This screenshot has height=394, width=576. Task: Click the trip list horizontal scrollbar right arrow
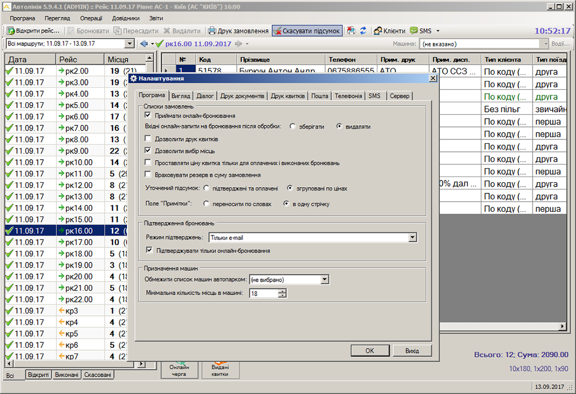point(141,364)
